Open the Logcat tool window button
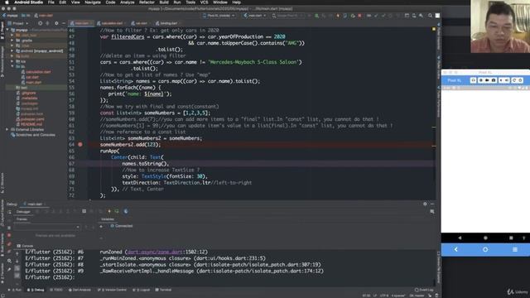Screen dimensions: 530x298 pos(142,290)
